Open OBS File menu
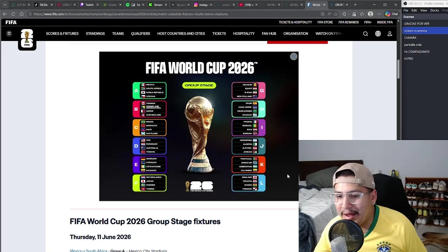The width and height of the screenshot is (448, 252). point(406,10)
